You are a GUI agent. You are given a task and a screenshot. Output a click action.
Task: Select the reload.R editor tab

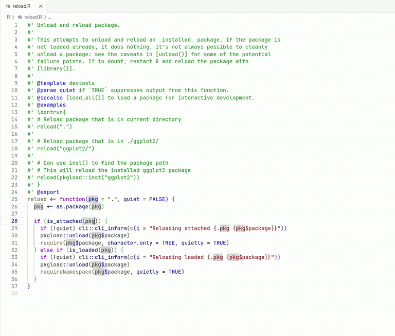tap(23, 6)
